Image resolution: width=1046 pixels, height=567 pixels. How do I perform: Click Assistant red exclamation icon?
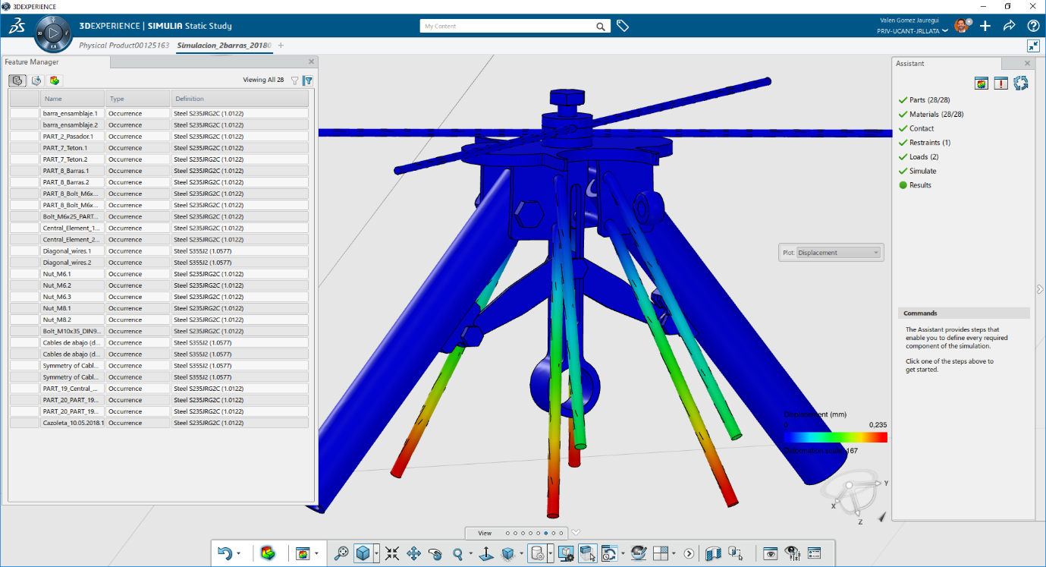[1001, 83]
